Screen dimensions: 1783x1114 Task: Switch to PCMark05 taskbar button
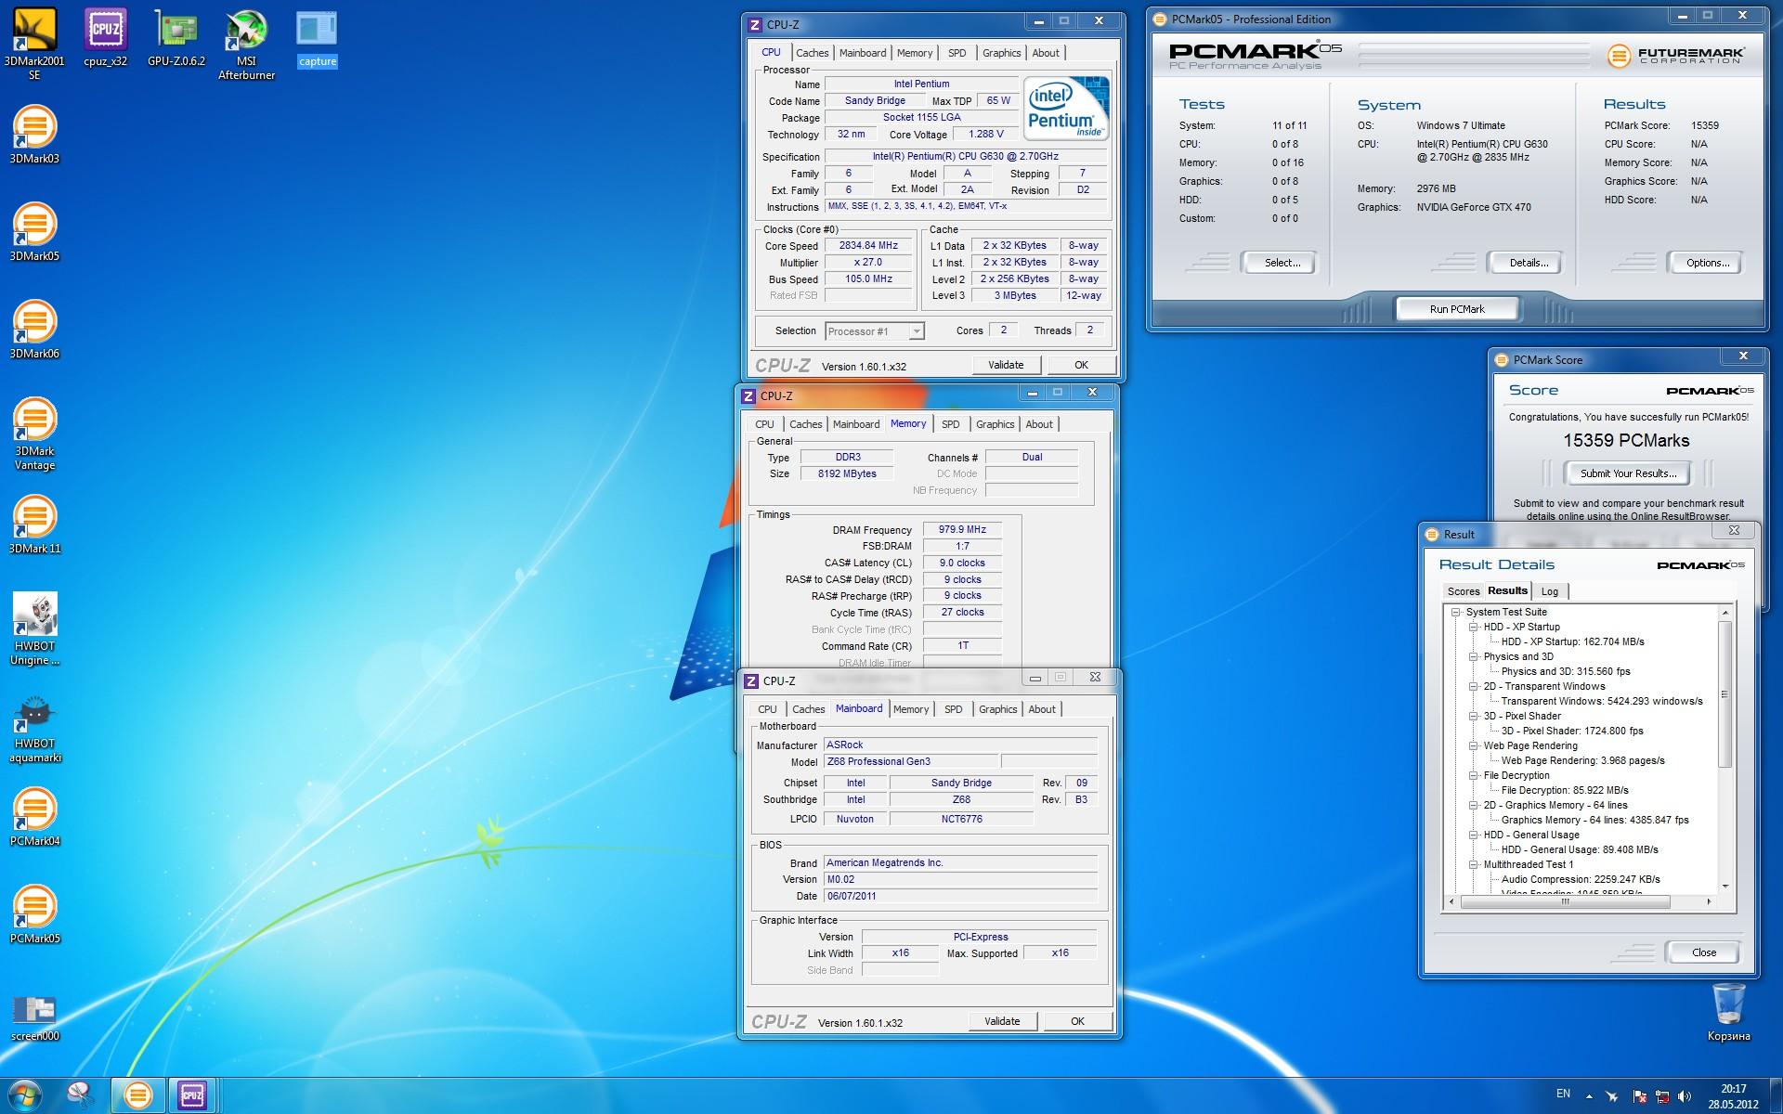coord(137,1095)
